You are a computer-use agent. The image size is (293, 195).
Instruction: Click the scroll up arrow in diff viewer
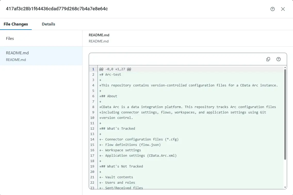click(x=285, y=67)
